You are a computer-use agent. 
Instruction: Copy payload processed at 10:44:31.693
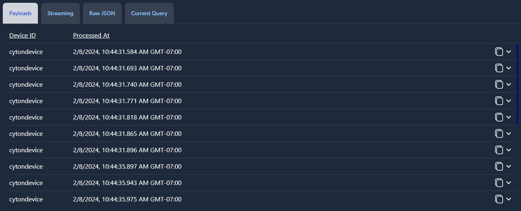coord(499,68)
